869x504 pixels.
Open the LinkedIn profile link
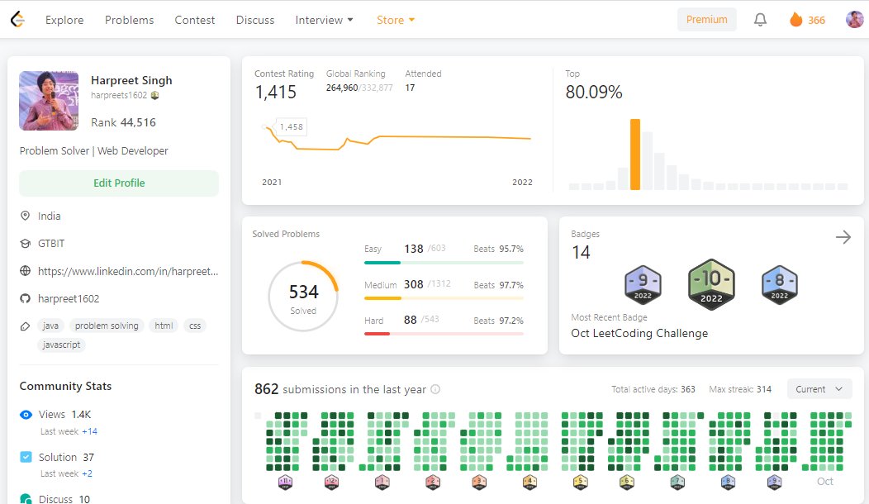click(128, 271)
